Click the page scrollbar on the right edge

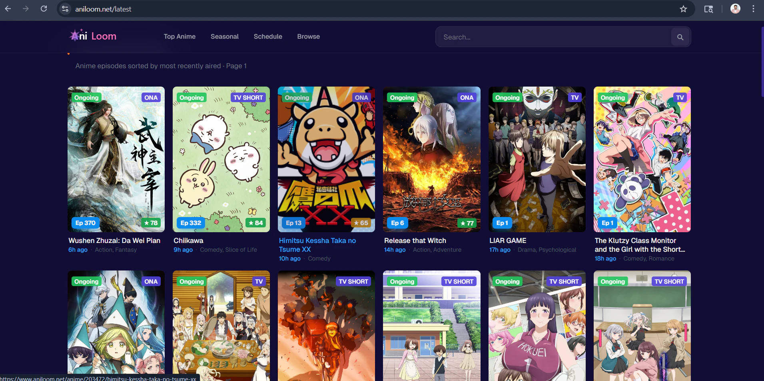point(762,62)
